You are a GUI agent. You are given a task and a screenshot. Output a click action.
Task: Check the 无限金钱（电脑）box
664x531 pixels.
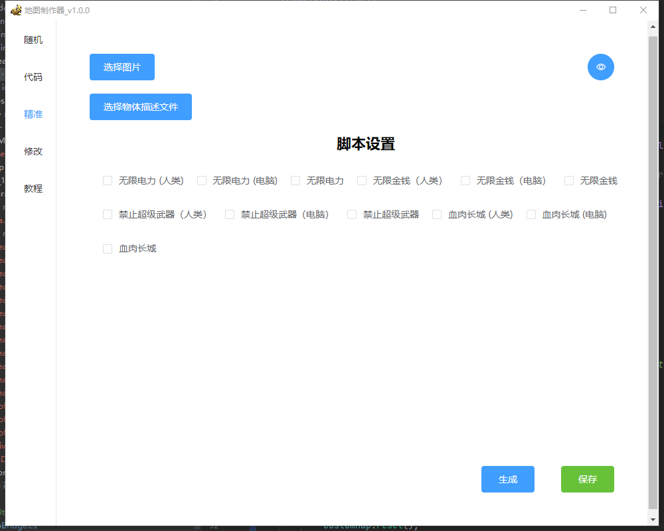[465, 180]
